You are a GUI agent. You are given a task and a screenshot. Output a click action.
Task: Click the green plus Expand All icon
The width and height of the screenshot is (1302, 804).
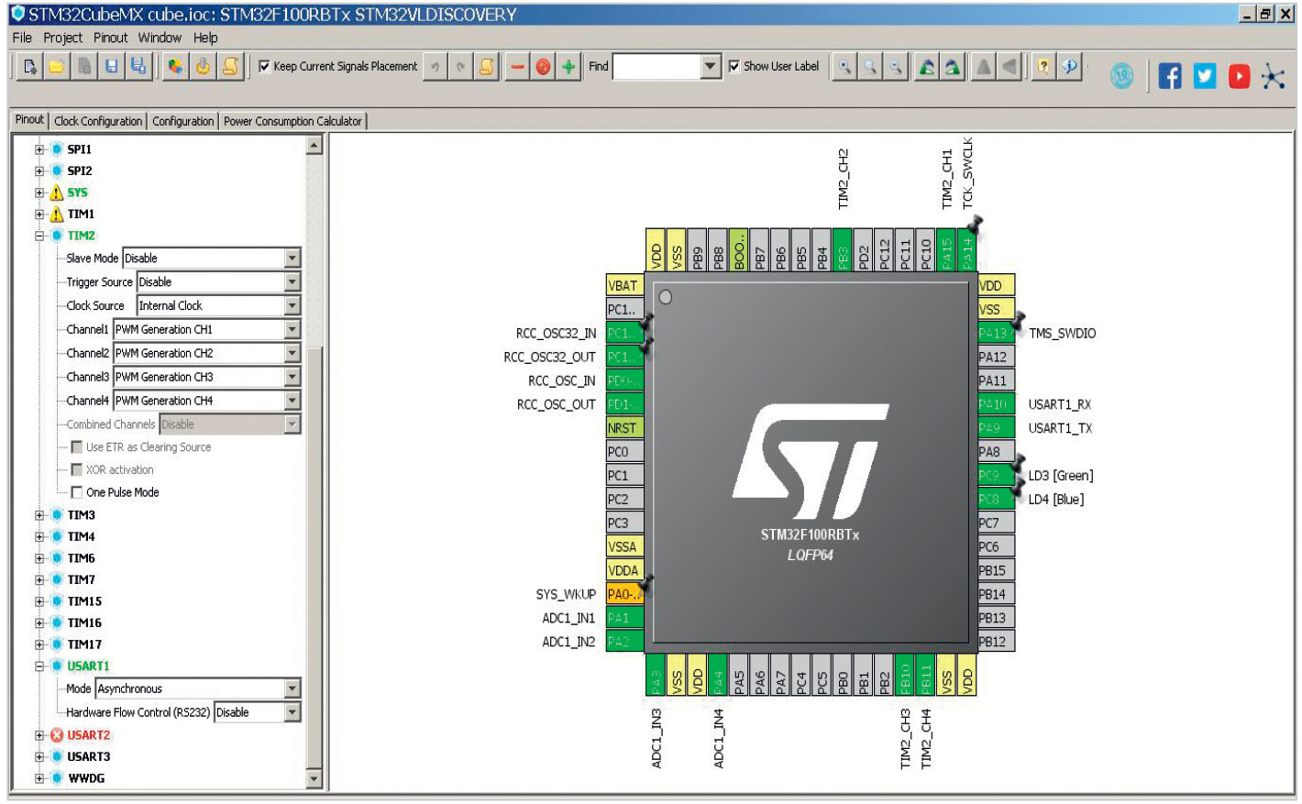point(569,67)
